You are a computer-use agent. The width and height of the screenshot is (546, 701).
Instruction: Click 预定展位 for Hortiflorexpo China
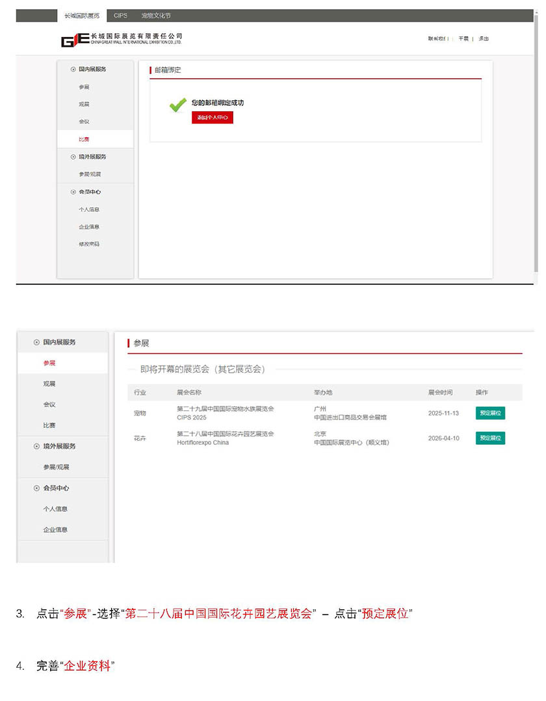(489, 438)
